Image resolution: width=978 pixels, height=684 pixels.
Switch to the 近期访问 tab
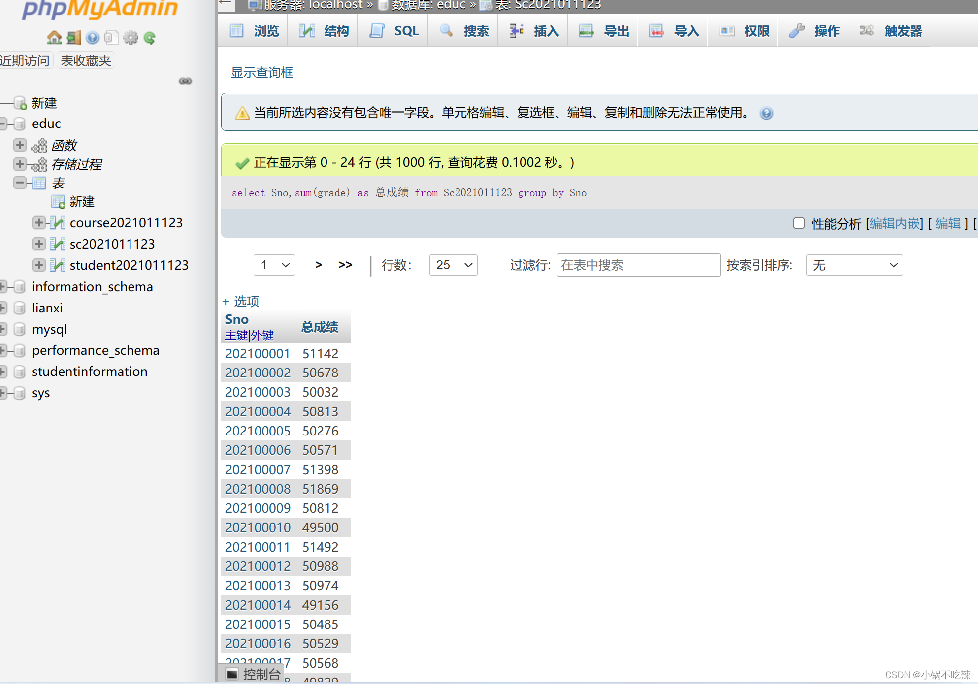point(25,60)
